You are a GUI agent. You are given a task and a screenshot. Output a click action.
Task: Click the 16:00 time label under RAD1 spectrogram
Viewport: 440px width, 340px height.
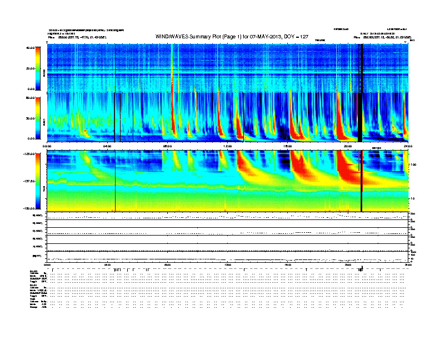(x=288, y=146)
